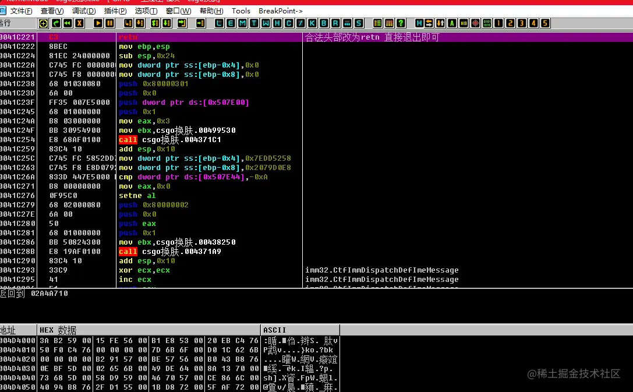Click the ASCII column header

point(300,330)
